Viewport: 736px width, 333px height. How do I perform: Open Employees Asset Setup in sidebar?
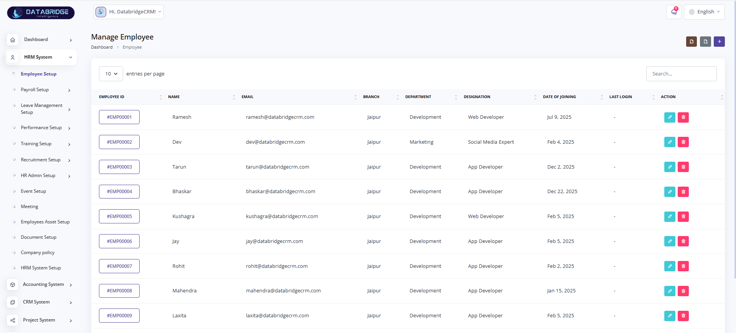pos(45,222)
